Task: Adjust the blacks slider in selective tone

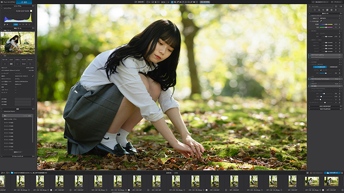Action: pos(326,51)
